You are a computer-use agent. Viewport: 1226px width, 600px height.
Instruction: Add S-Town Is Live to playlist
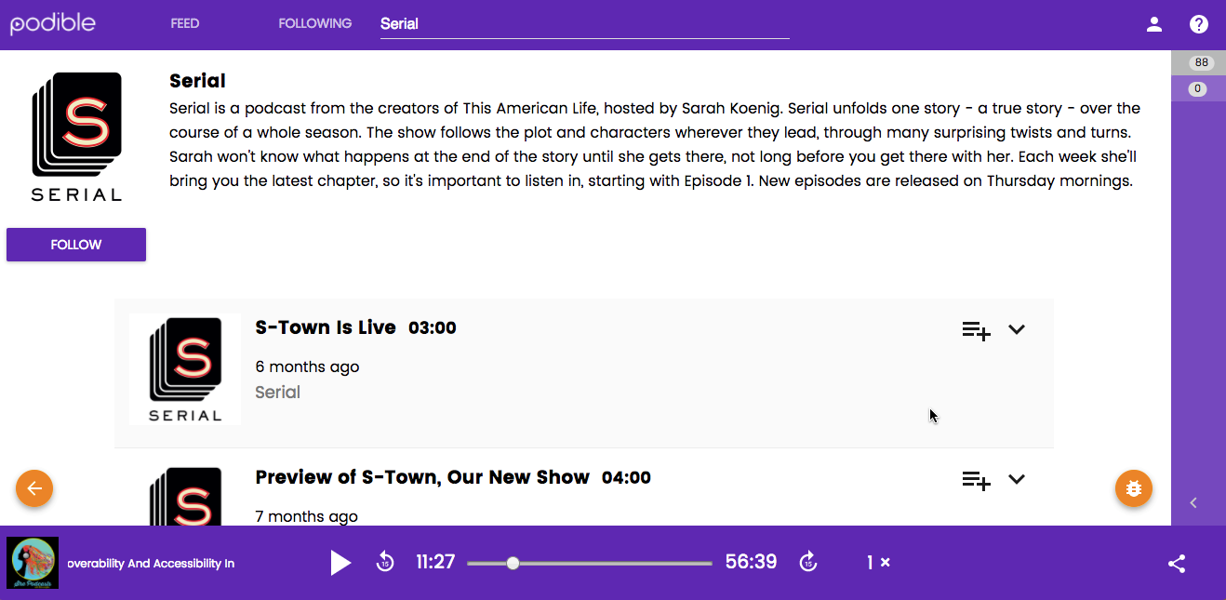click(x=976, y=329)
